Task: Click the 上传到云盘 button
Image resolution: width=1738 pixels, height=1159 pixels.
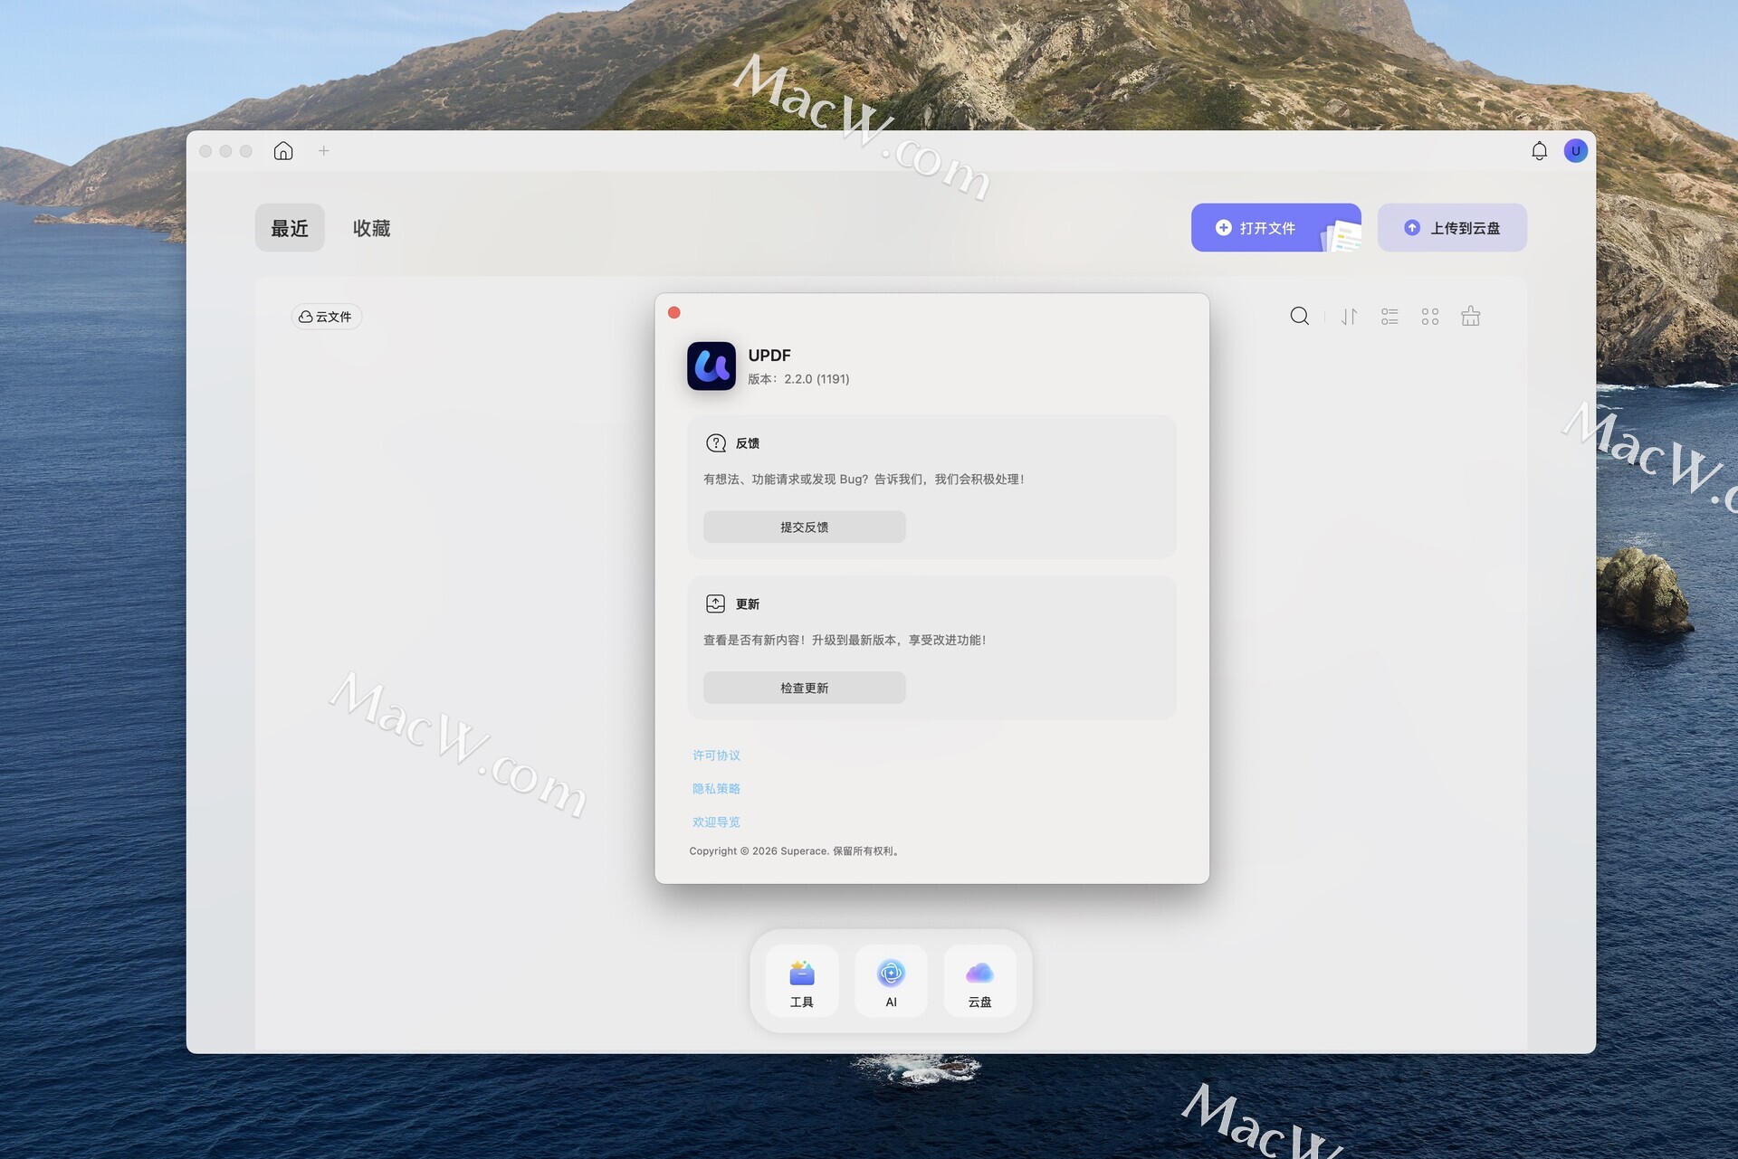Action: (x=1452, y=228)
